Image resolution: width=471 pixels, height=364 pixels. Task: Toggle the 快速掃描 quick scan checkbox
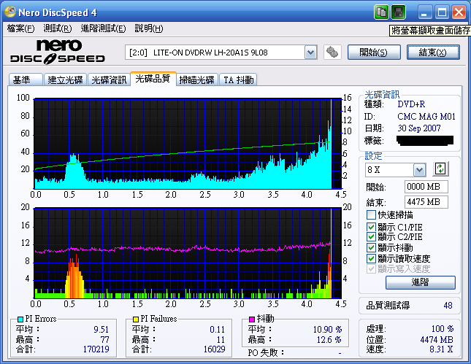[x=371, y=215]
